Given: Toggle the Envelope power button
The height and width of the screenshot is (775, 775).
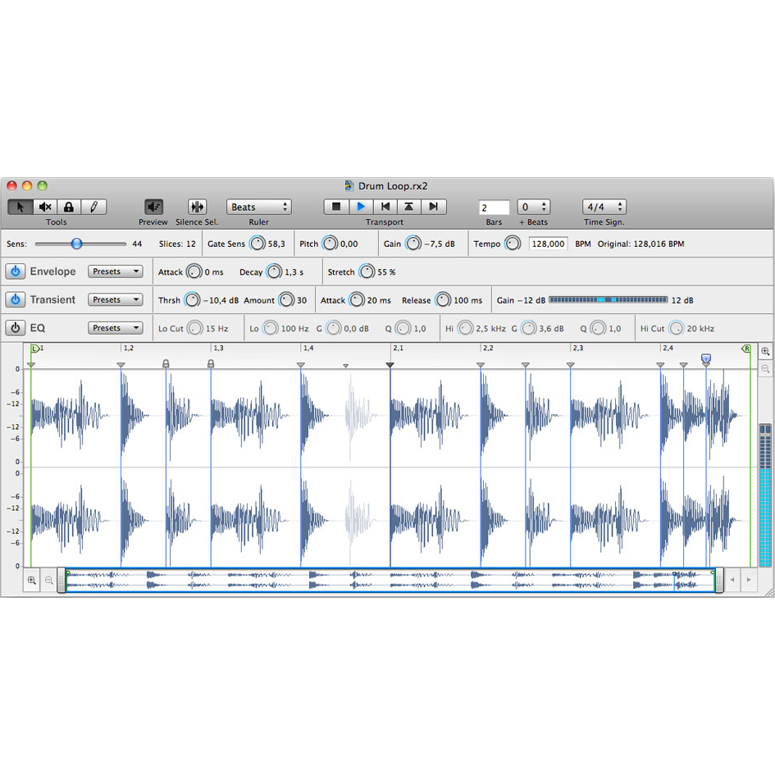Looking at the screenshot, I should pyautogui.click(x=15, y=272).
